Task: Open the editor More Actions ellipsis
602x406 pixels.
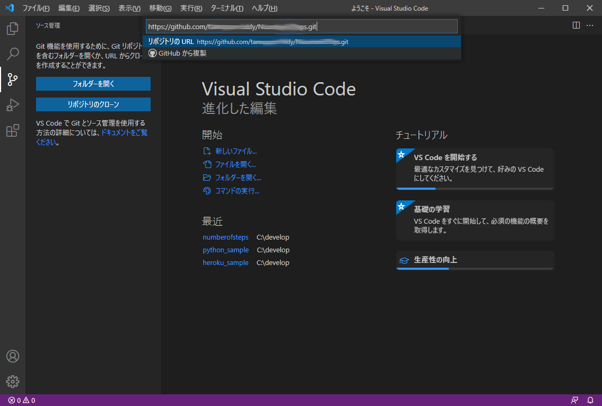Action: point(590,25)
